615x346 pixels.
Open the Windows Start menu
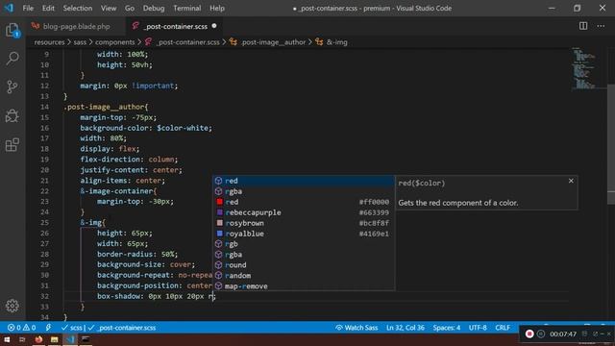tap(7, 339)
